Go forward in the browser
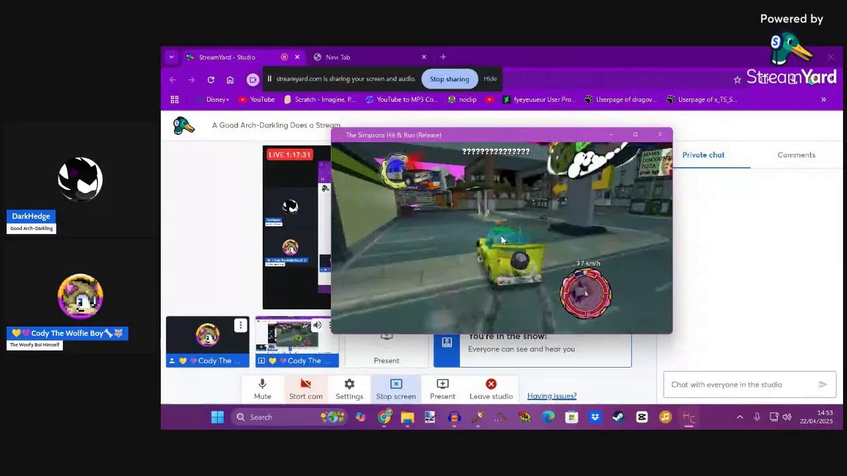 (x=191, y=80)
